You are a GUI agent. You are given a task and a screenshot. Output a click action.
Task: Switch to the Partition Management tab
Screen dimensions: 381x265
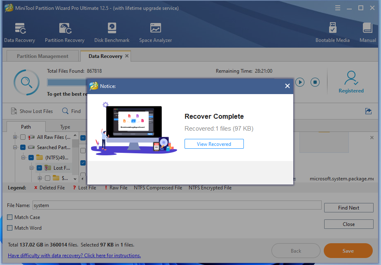[x=42, y=56]
